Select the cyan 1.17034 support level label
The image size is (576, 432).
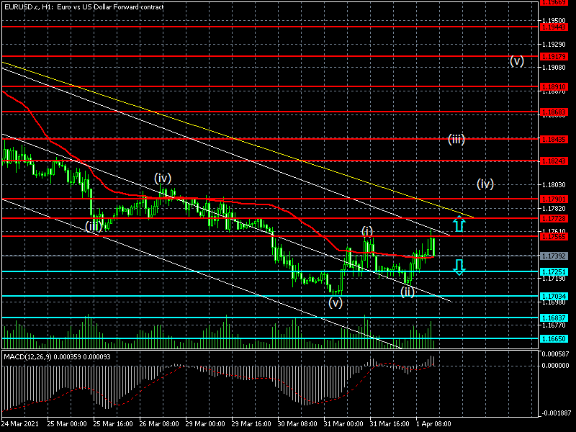point(554,296)
